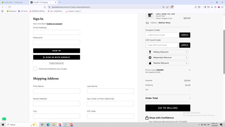Open the browser hamburger main menu
This screenshot has width=225, height=127.
(222, 7)
